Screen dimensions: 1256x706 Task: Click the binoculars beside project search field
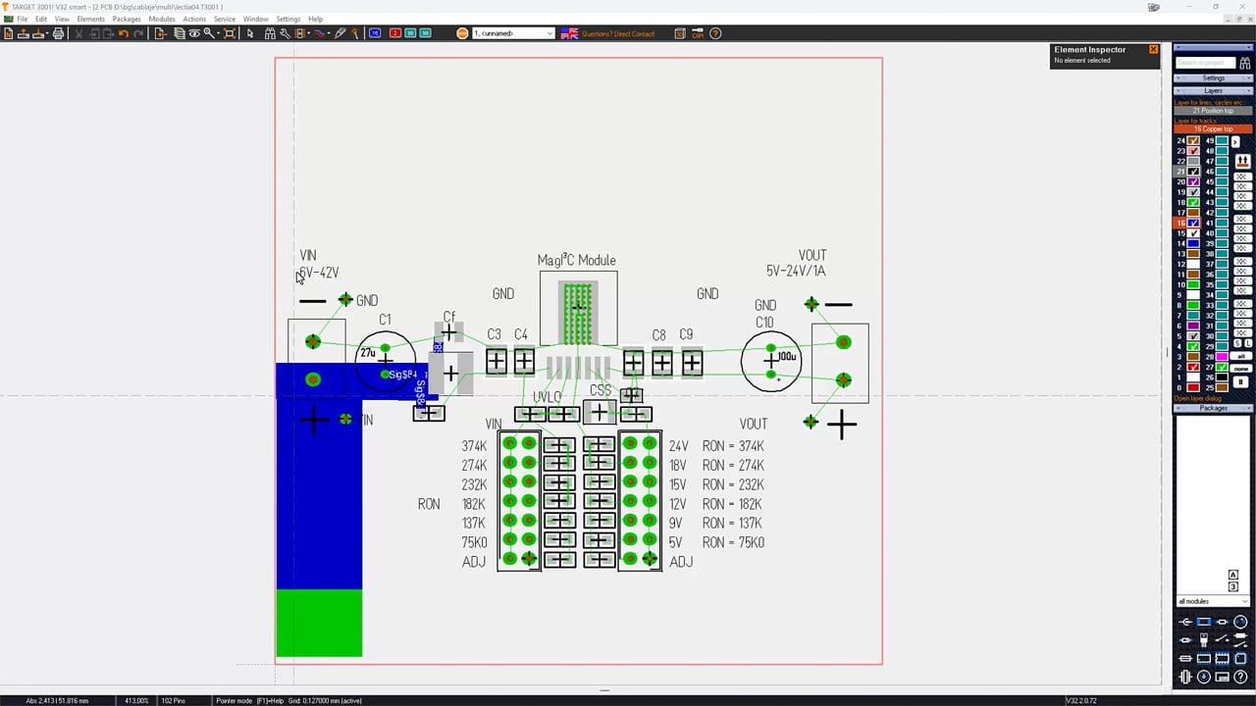coord(1245,63)
